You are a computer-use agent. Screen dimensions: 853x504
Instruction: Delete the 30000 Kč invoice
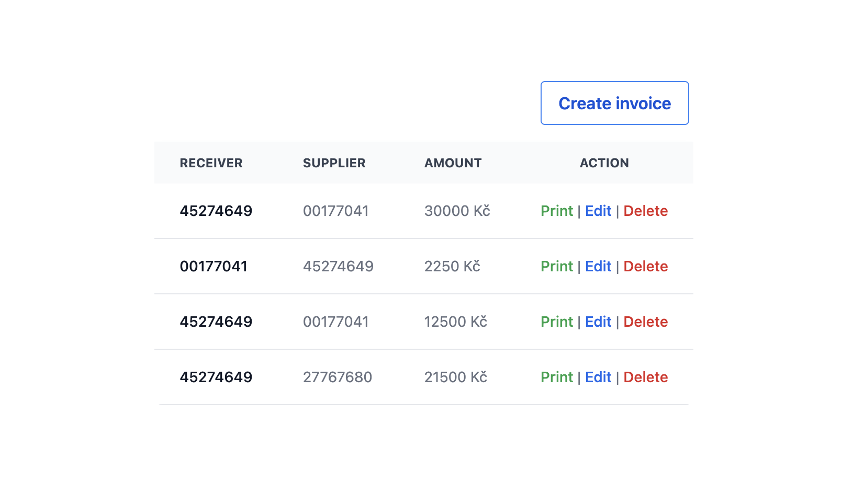(646, 211)
